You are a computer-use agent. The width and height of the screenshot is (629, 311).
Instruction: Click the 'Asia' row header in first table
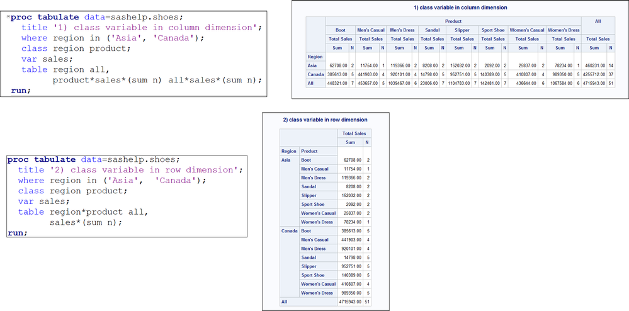pyautogui.click(x=312, y=65)
